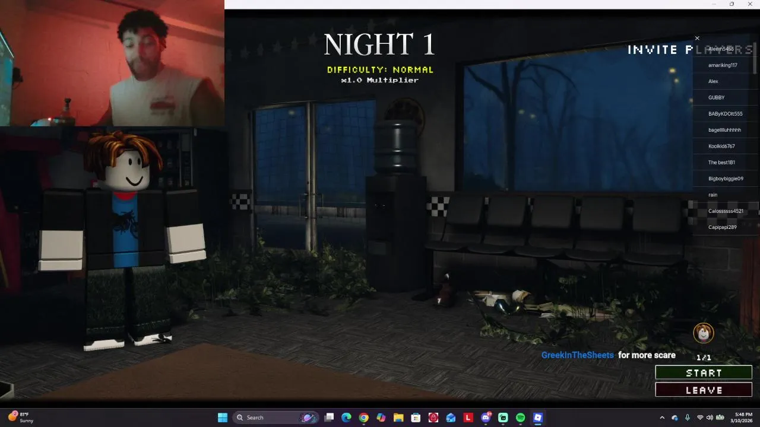Open the volume speaker tray icon
This screenshot has height=427, width=760.
click(x=710, y=418)
